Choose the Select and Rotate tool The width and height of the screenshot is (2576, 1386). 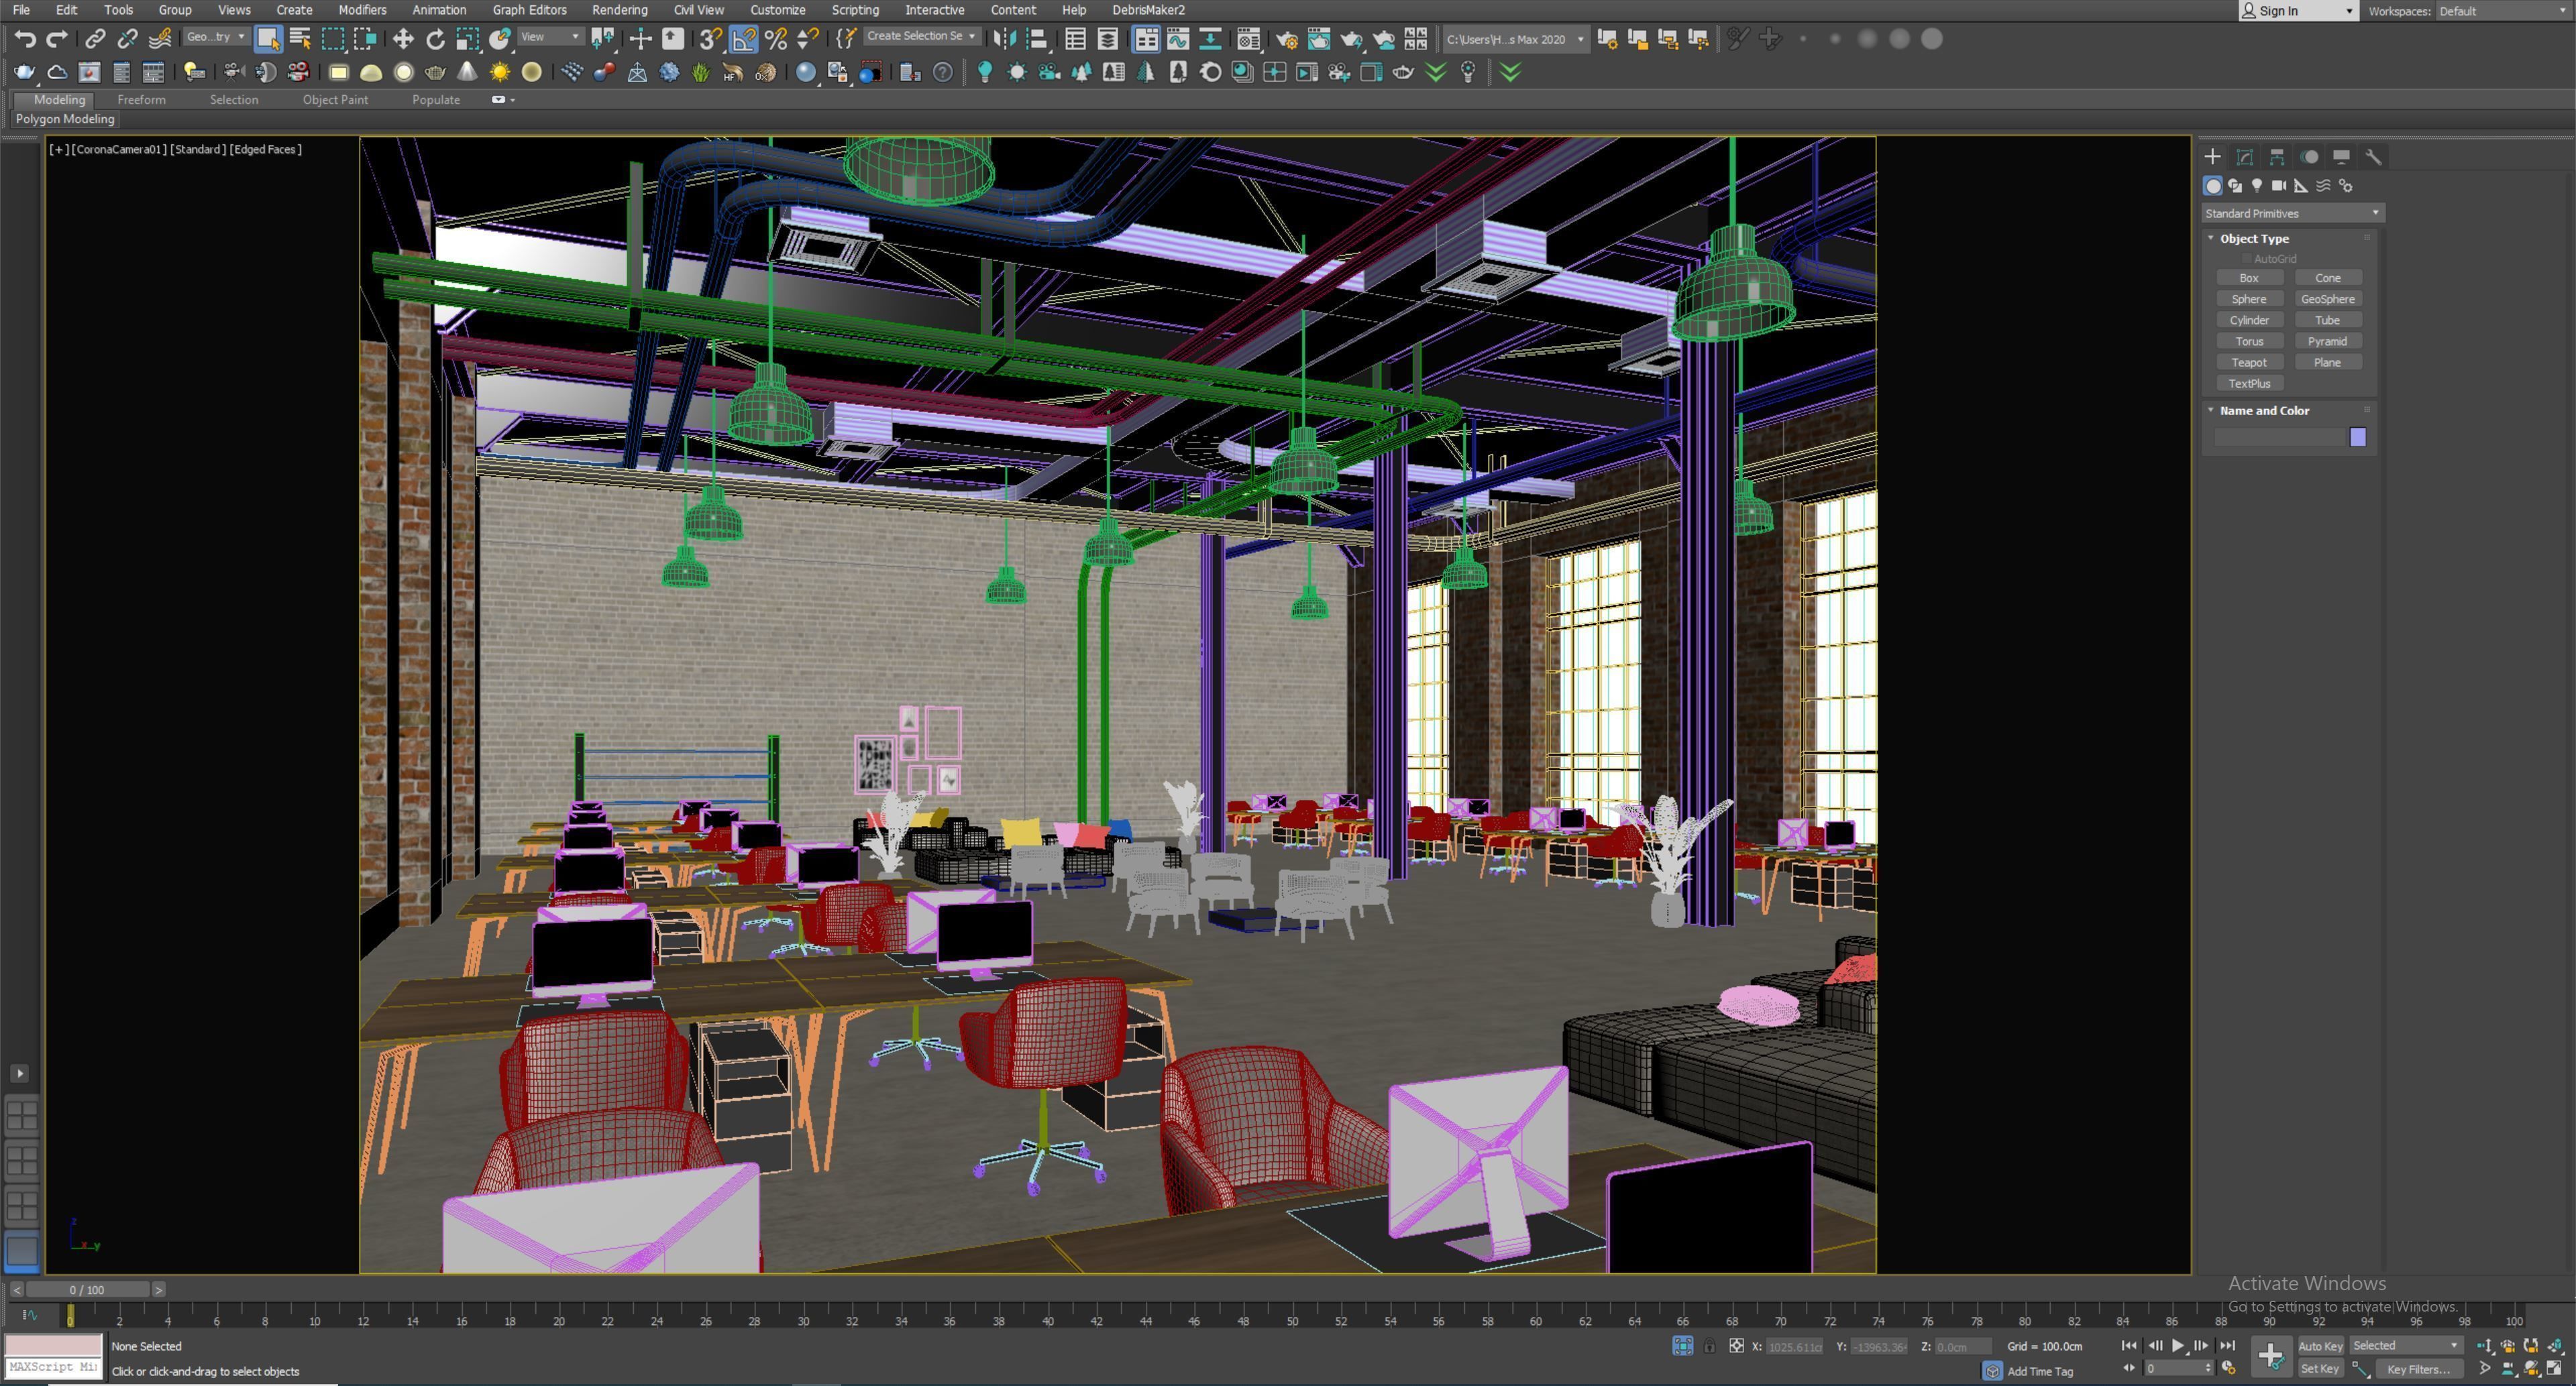pos(435,39)
